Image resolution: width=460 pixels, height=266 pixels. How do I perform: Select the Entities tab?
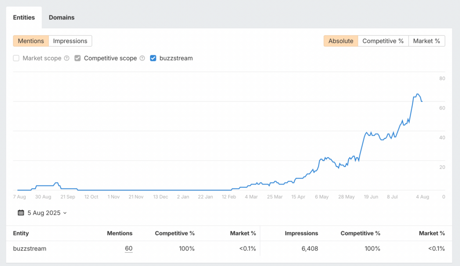[24, 18]
